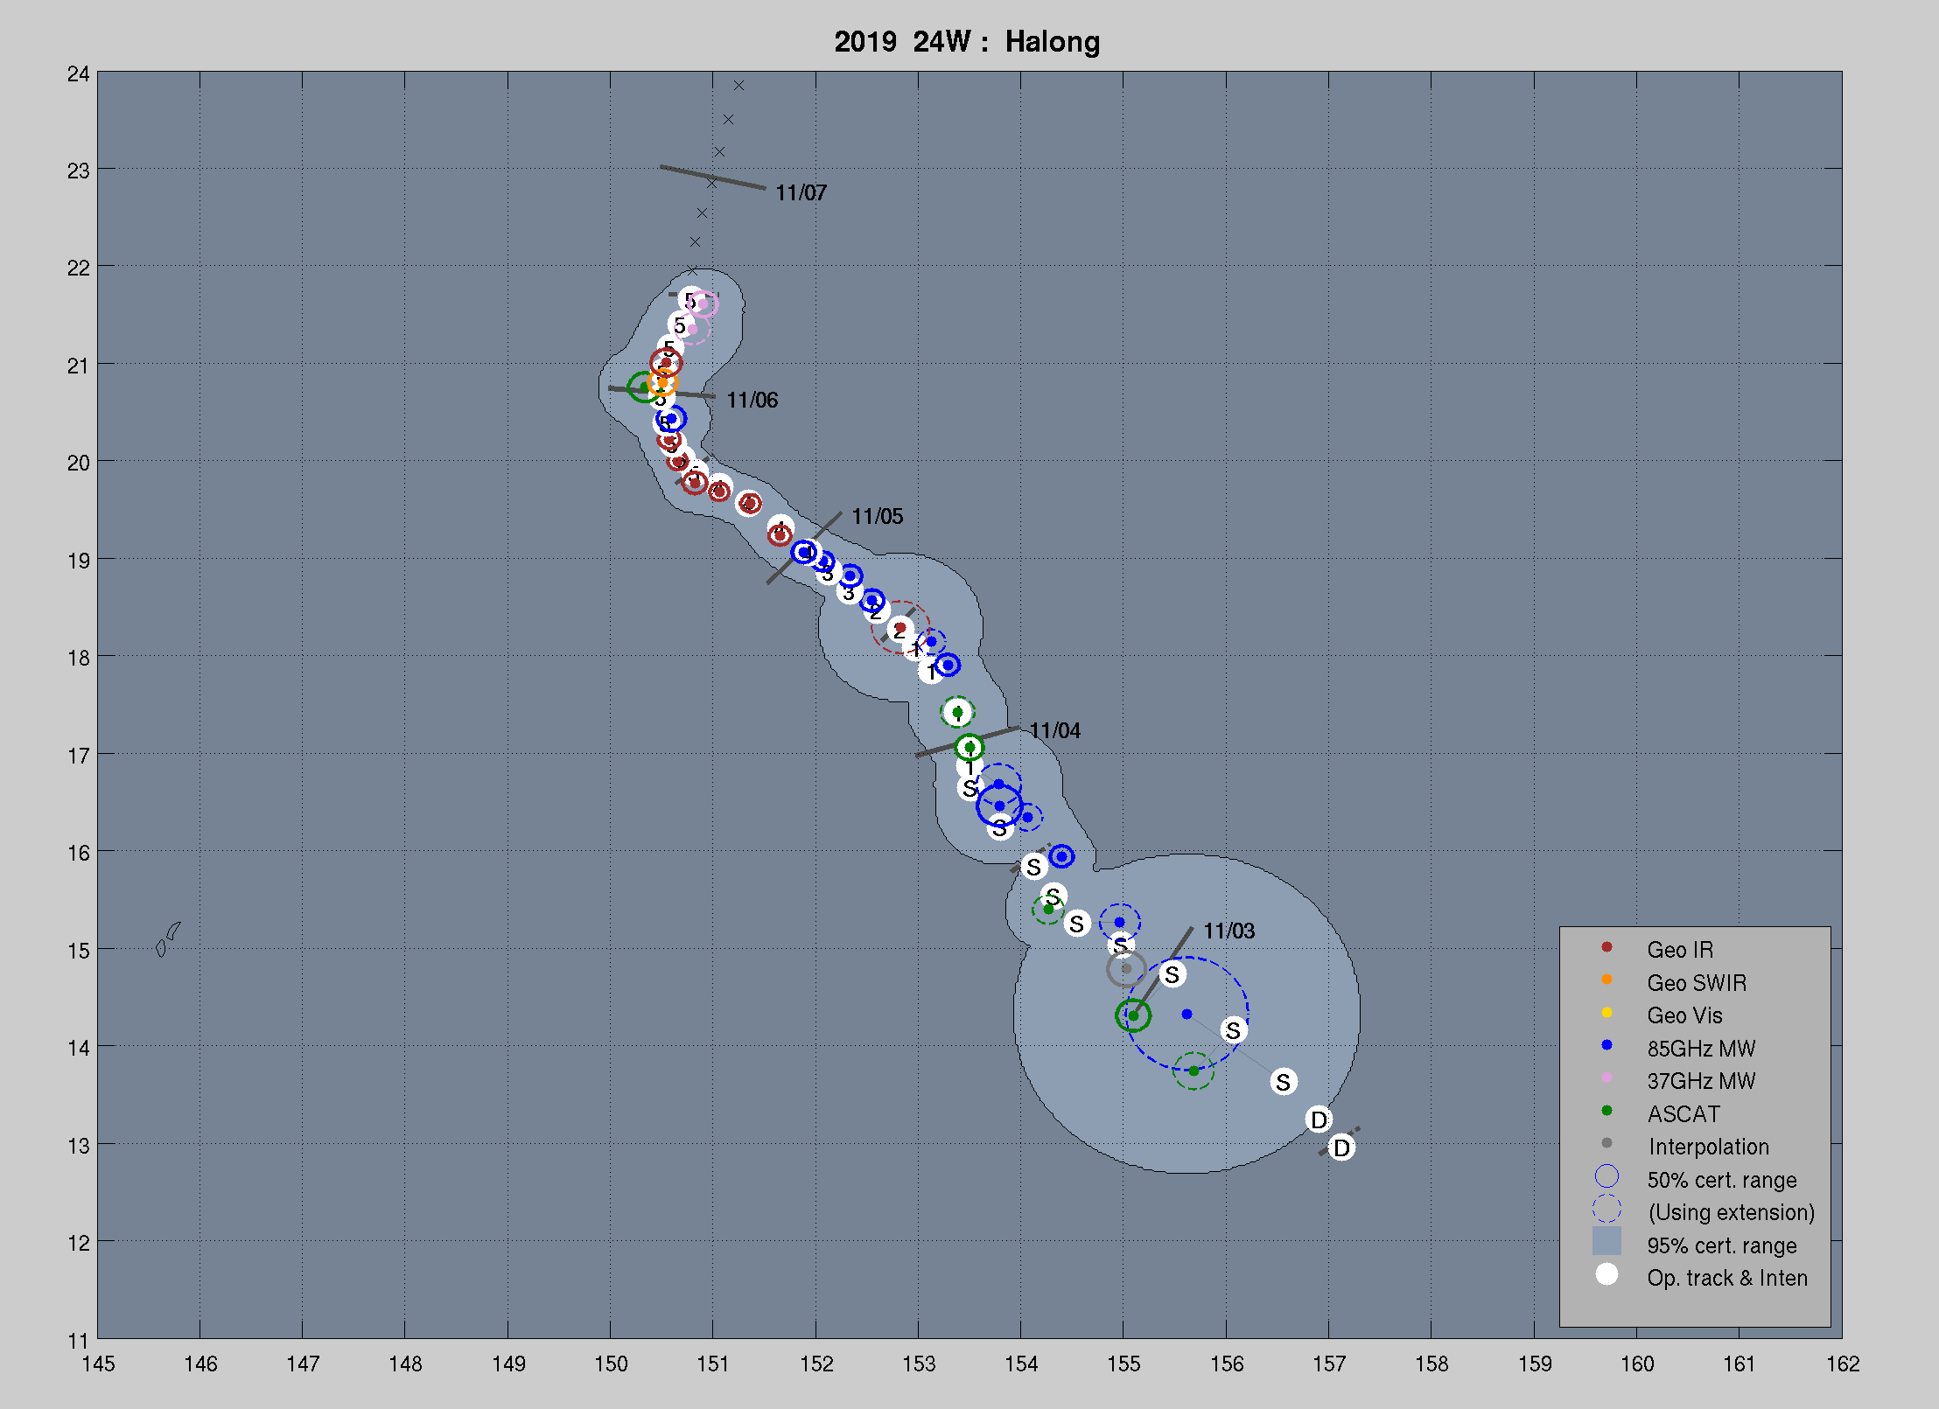Image resolution: width=1939 pixels, height=1409 pixels.
Task: Select the 11/03 date label
Action: coord(1228,931)
